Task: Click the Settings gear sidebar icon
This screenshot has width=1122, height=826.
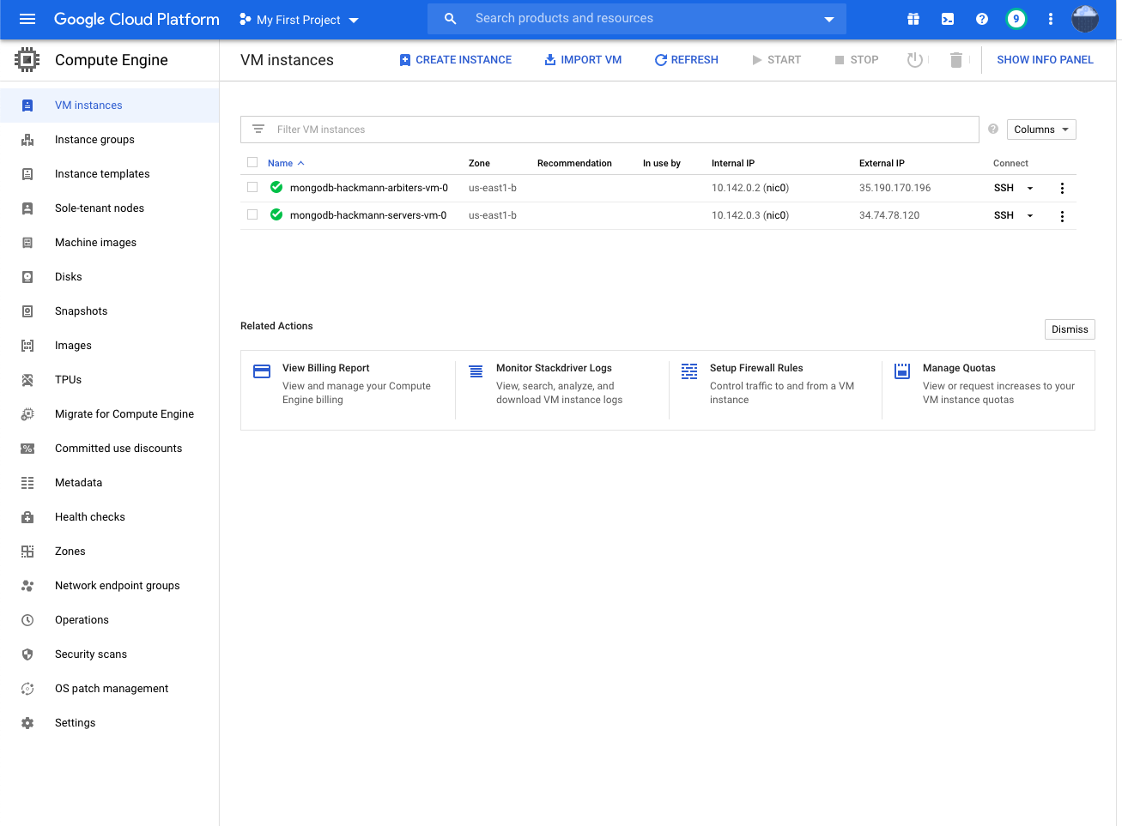Action: point(27,723)
